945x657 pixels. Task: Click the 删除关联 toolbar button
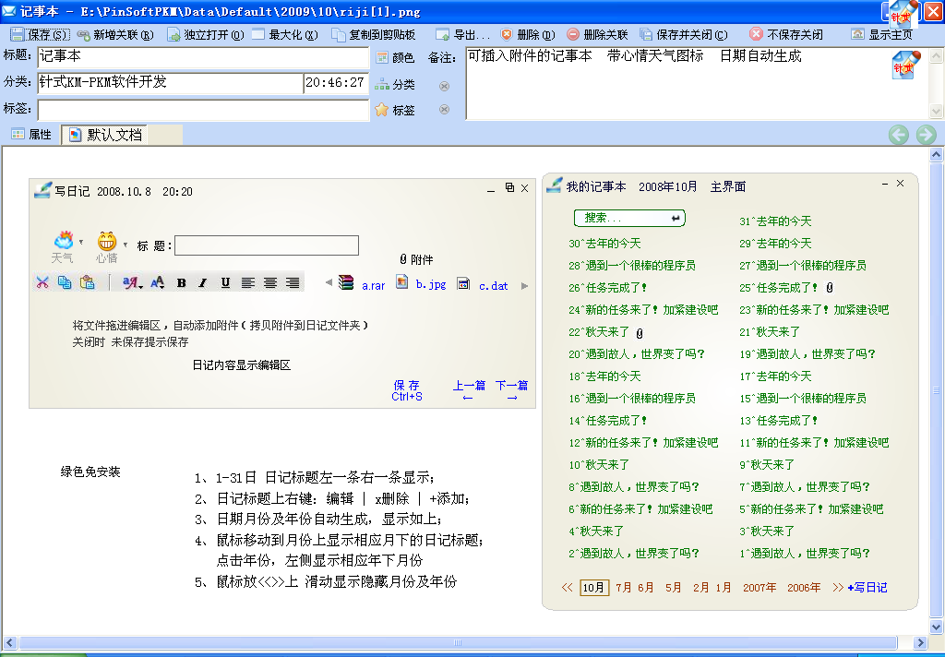pyautogui.click(x=598, y=34)
